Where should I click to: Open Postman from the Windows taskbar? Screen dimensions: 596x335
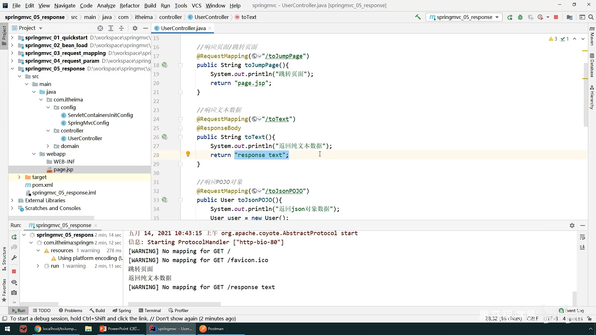212,329
